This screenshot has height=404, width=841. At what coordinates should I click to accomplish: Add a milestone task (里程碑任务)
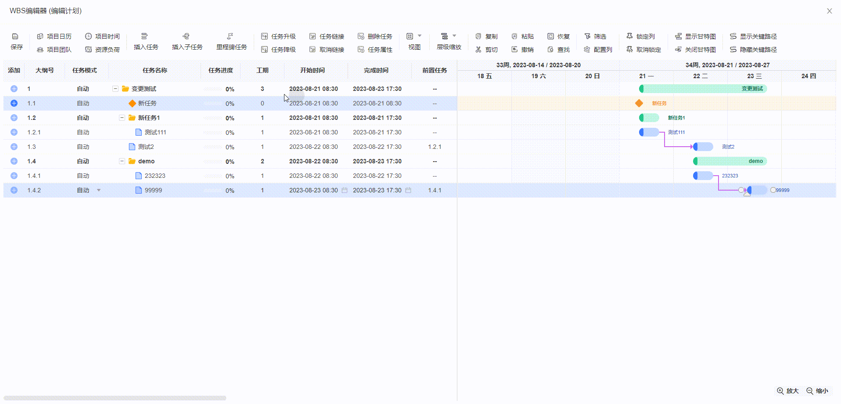231,36
